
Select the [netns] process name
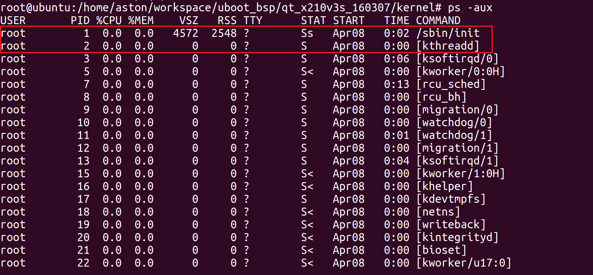(x=438, y=212)
